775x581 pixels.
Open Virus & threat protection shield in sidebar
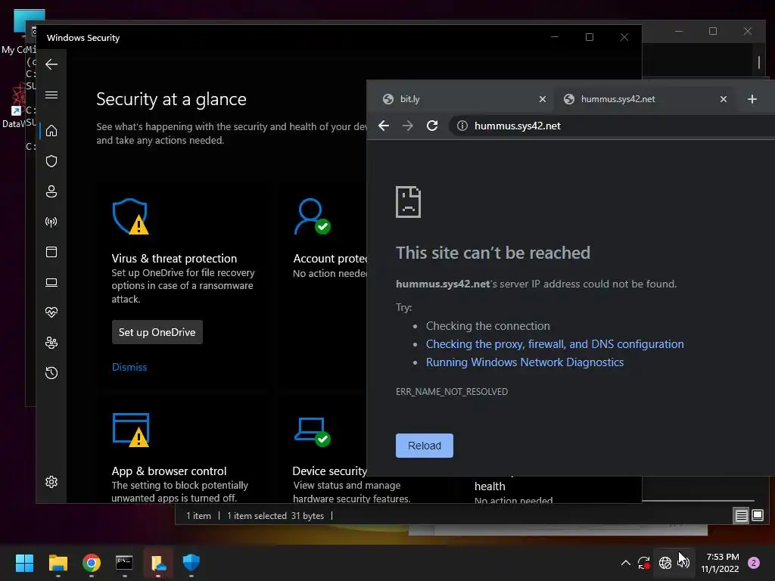[51, 161]
